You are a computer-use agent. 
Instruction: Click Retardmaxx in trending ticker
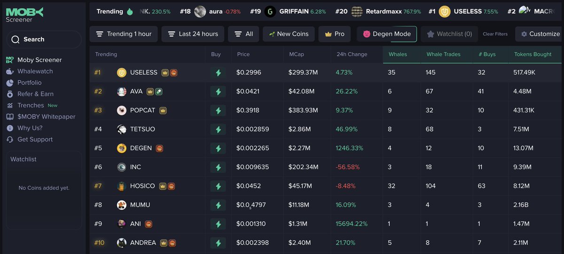pyautogui.click(x=384, y=12)
